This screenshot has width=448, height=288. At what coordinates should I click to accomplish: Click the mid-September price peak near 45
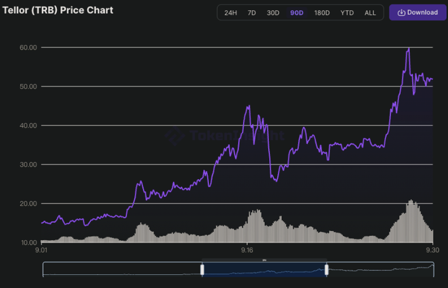[x=248, y=106]
